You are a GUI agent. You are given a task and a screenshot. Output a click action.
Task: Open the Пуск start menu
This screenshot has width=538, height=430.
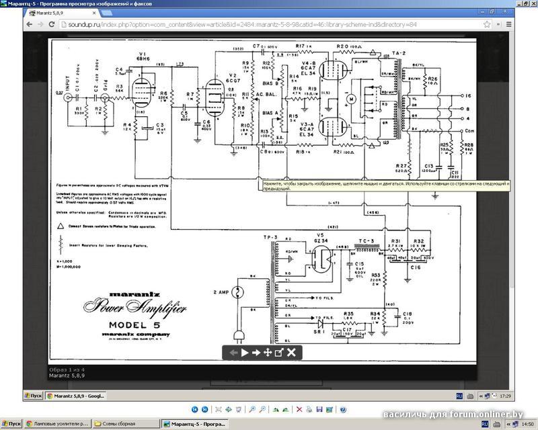tap(11, 424)
